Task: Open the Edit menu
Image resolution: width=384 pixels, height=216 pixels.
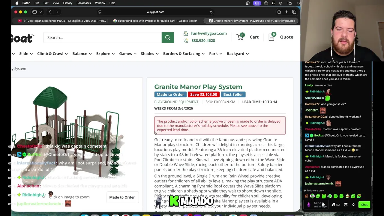Action: [x=46, y=3]
